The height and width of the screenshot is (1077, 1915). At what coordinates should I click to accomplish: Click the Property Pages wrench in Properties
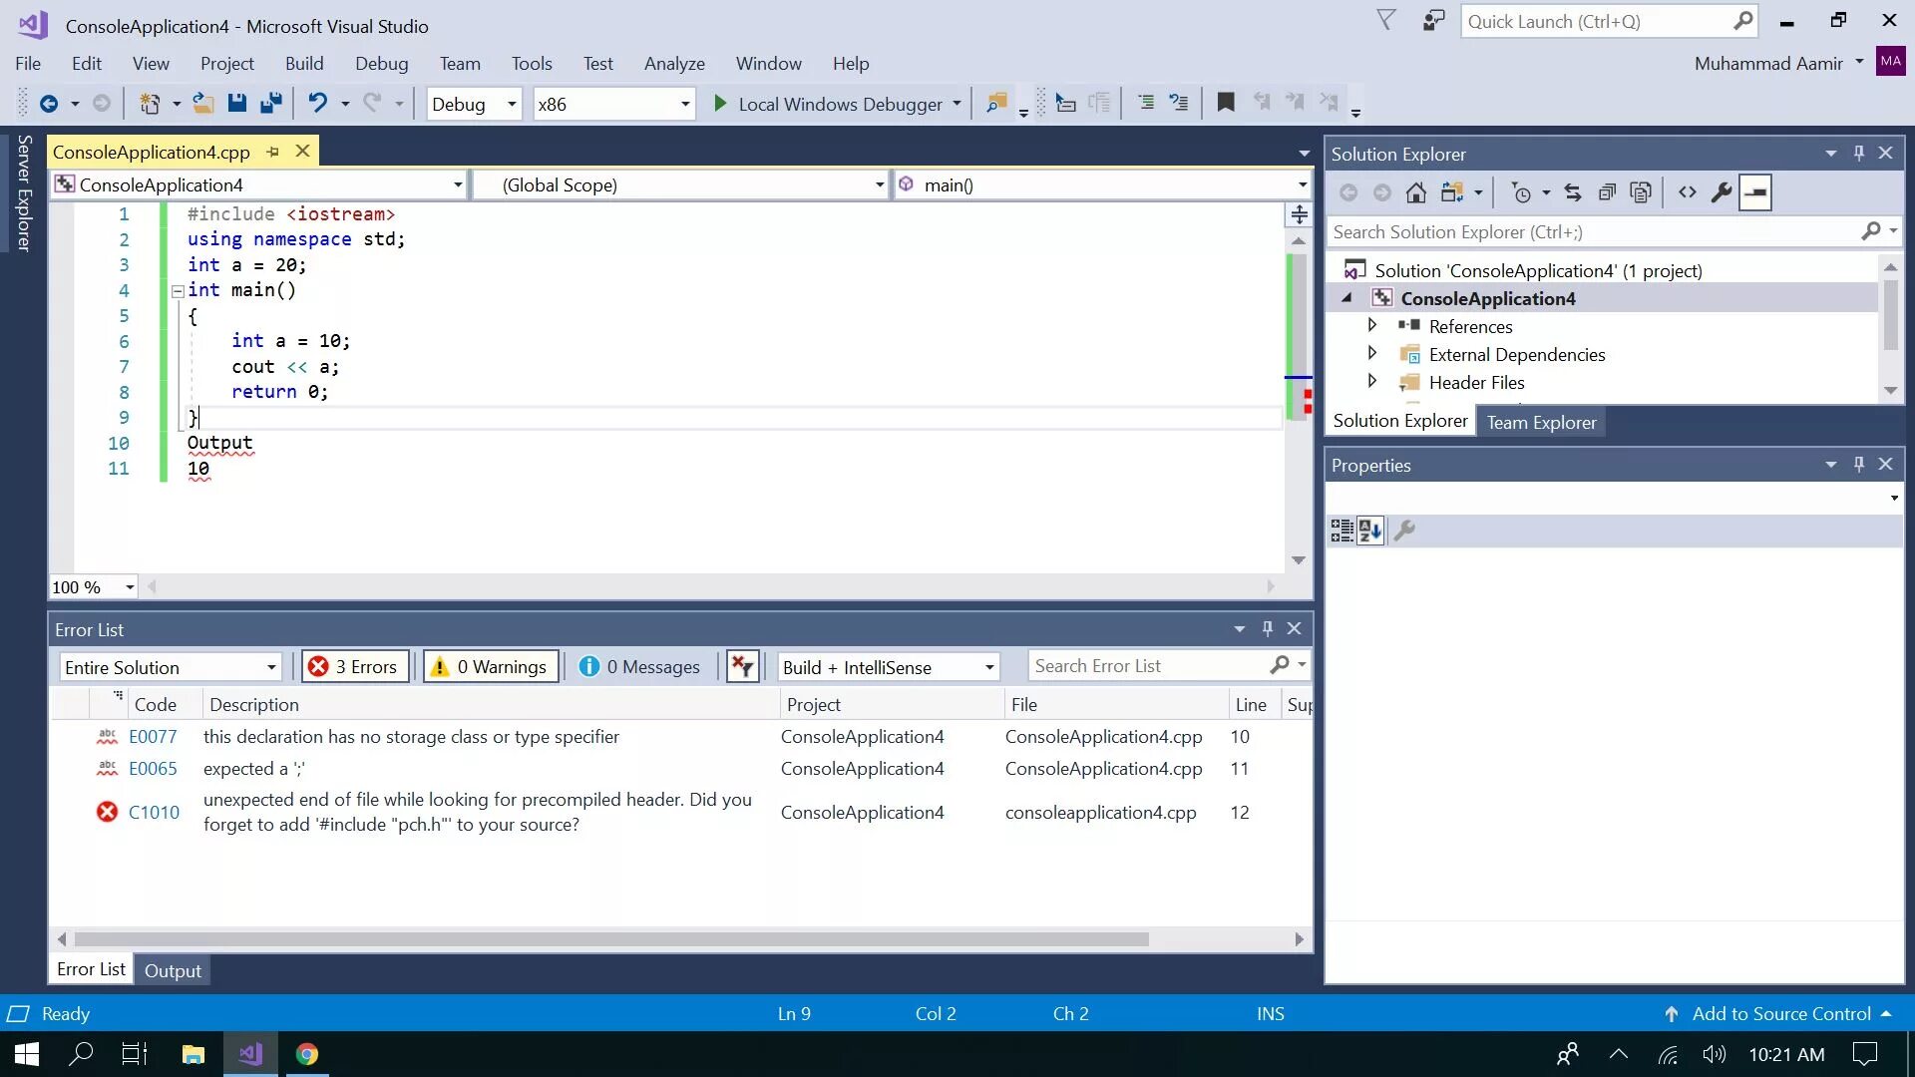[1404, 531]
